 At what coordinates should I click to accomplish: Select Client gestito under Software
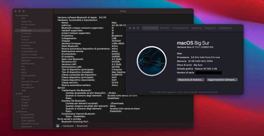pos(28,121)
